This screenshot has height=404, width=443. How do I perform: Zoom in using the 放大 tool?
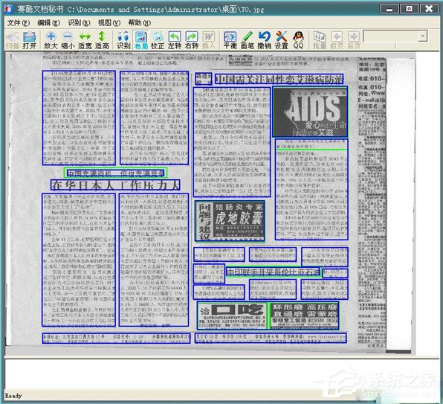(51, 40)
